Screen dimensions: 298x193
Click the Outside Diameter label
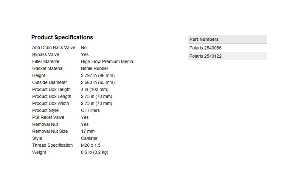tap(49, 83)
